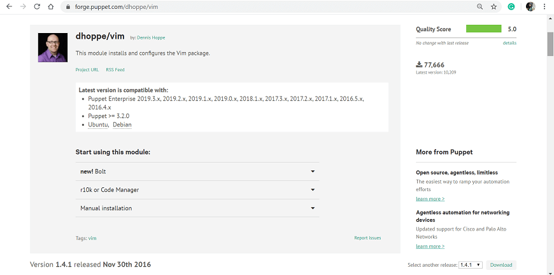Click the module description about Vim package

click(x=143, y=53)
